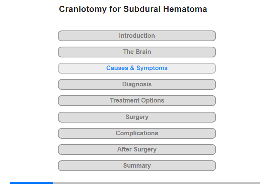Jump to the Surgery section
The height and width of the screenshot is (185, 270).
tap(137, 117)
